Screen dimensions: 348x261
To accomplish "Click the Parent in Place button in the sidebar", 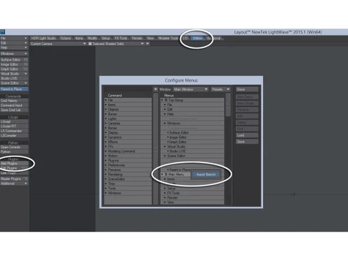I will point(14,89).
